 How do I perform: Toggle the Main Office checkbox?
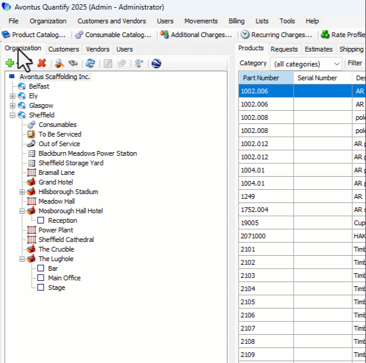(41, 278)
